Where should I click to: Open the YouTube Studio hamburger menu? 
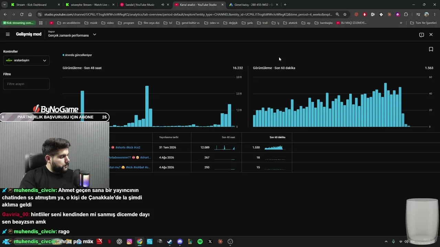pyautogui.click(x=8, y=34)
